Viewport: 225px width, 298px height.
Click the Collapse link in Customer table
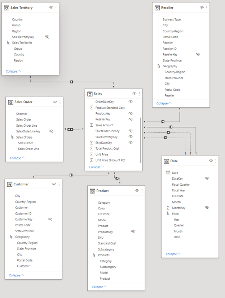coord(16,275)
